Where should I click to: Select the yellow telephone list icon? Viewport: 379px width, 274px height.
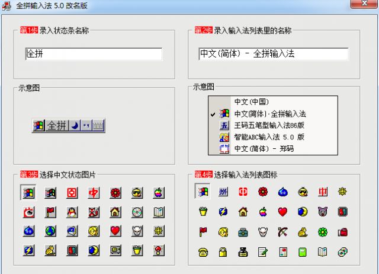pos(203,252)
